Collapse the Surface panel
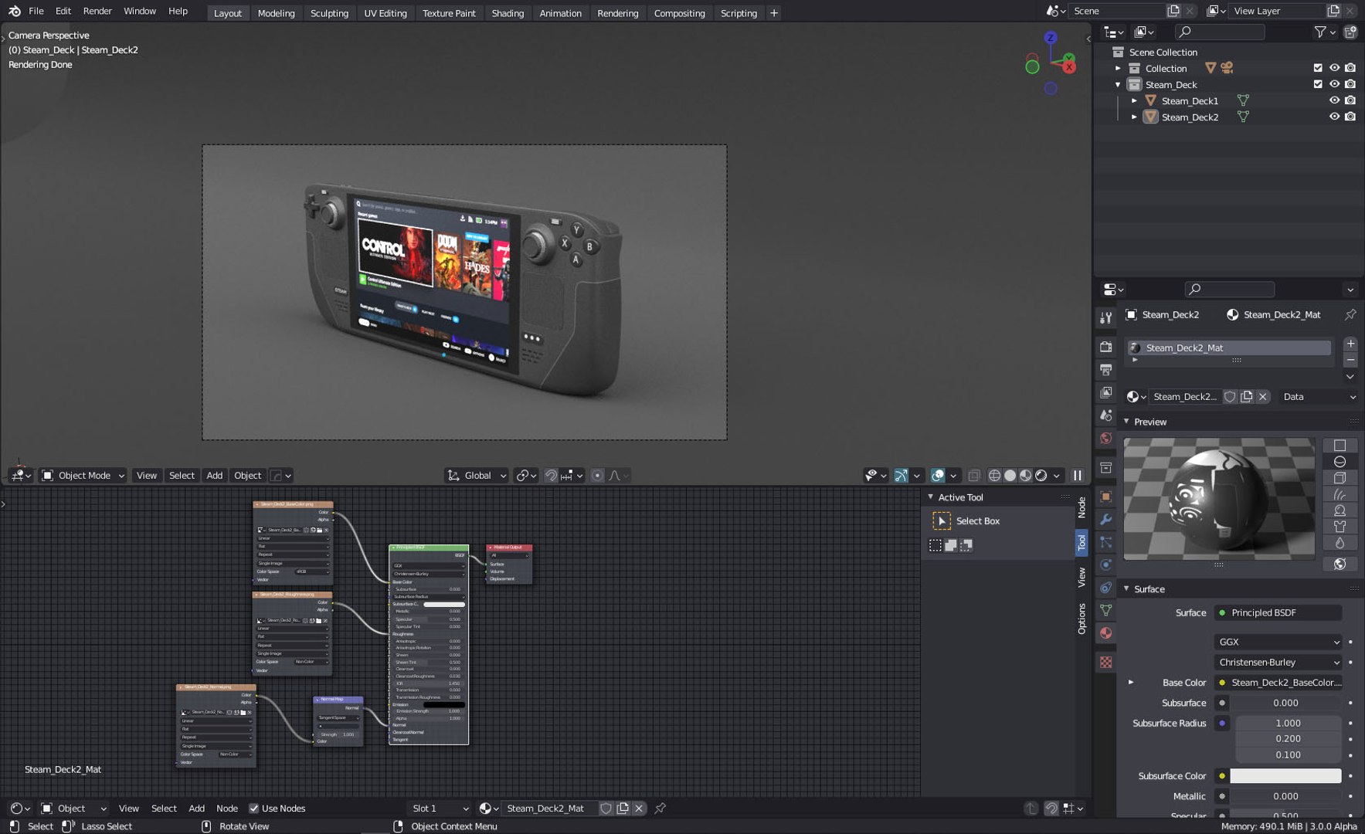This screenshot has width=1365, height=834. point(1126,589)
